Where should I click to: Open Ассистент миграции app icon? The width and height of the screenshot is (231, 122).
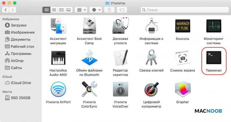58,26
